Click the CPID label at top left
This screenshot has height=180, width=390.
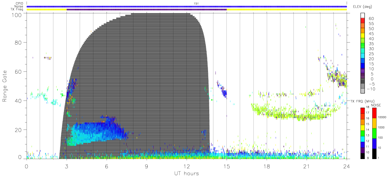pos(19,3)
